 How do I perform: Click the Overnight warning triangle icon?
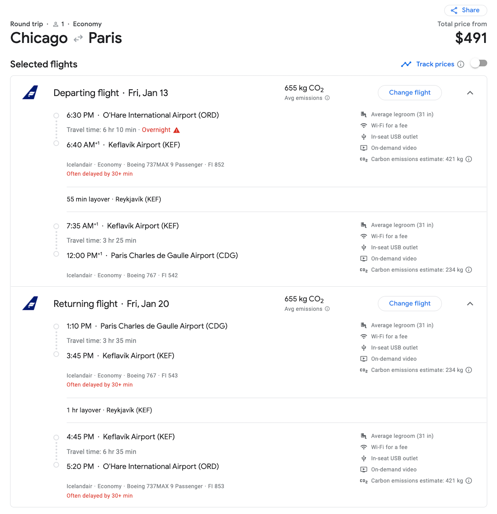(x=177, y=130)
